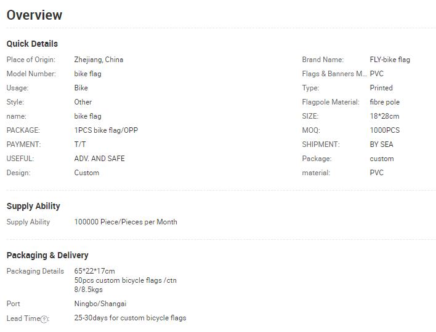Click the 25-30days lead time text
This screenshot has height=332, width=436.
[x=130, y=318]
